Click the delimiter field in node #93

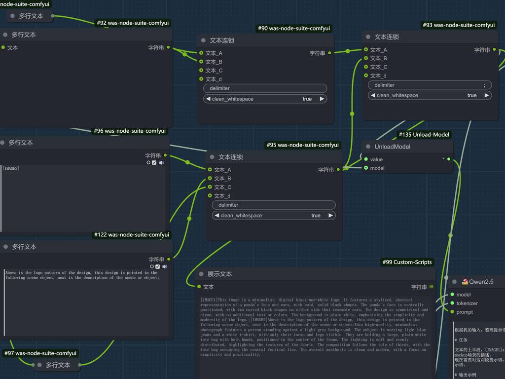[430, 85]
